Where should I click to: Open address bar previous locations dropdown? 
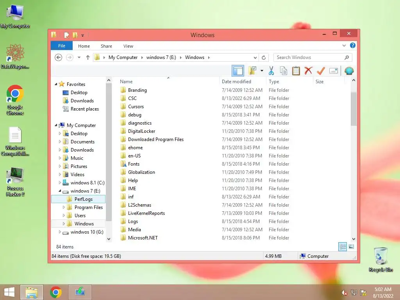255,58
